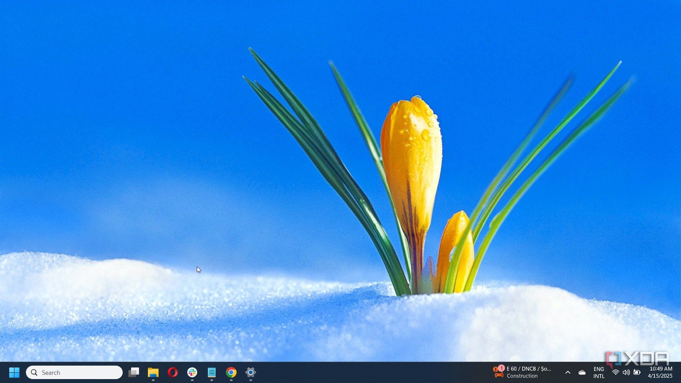
Task: Open Task View from the taskbar
Action: pyautogui.click(x=134, y=372)
